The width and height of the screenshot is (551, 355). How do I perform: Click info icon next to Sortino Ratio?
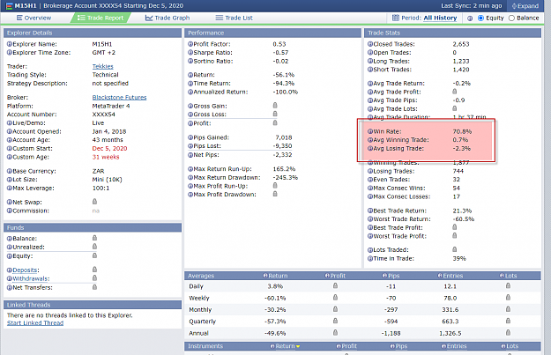pyautogui.click(x=190, y=61)
